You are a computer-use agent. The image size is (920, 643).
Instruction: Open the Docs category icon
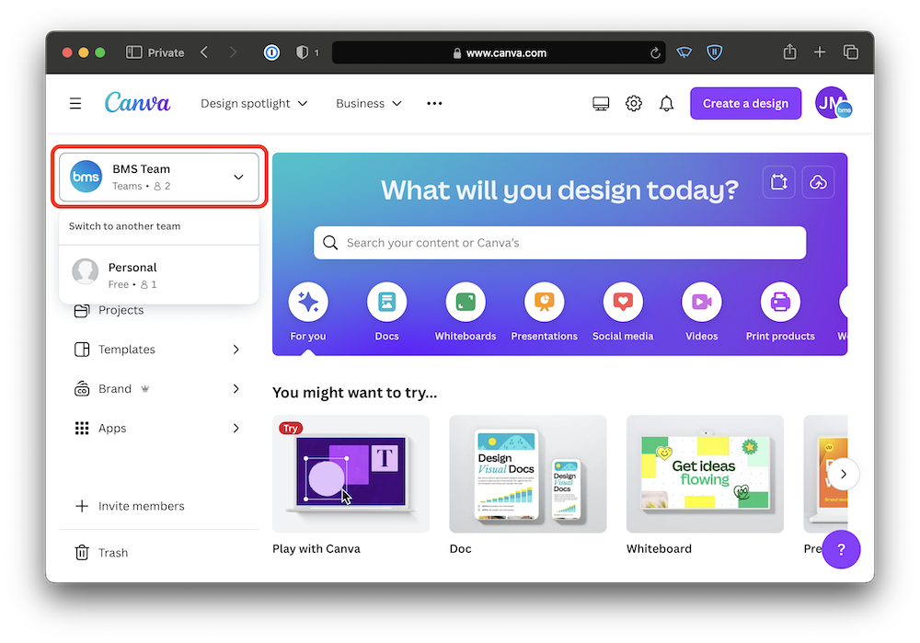pyautogui.click(x=386, y=303)
